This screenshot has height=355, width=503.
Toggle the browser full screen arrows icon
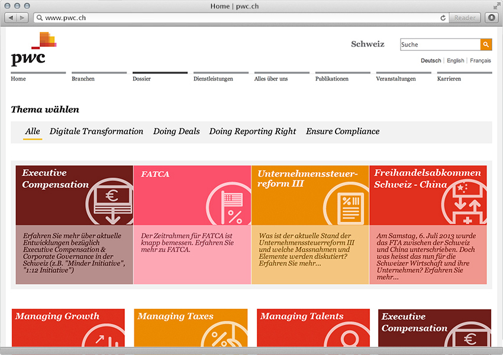click(497, 6)
